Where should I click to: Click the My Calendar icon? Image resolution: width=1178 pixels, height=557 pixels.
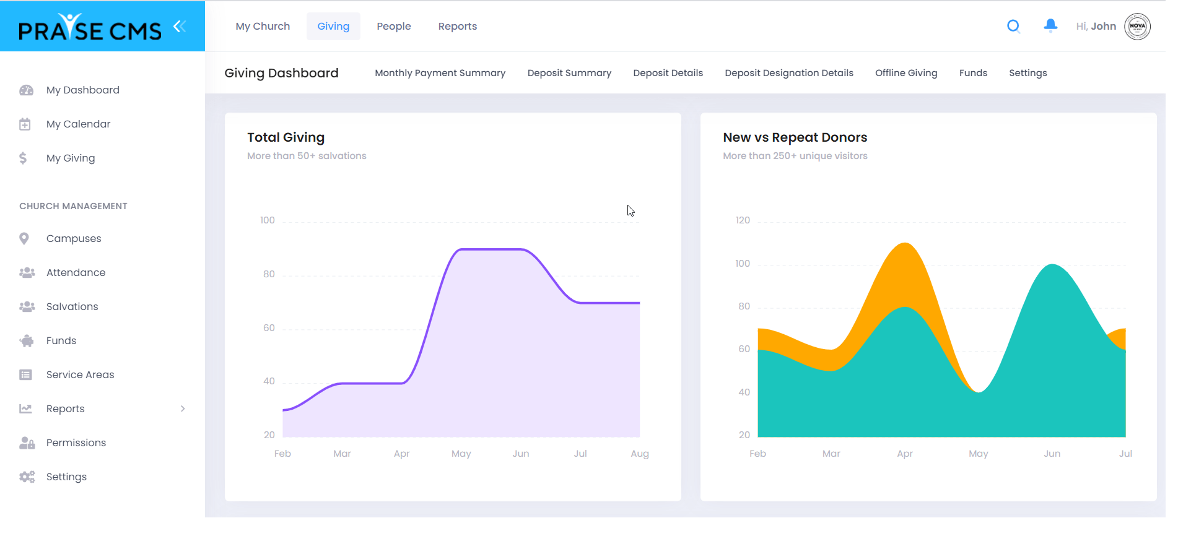(25, 124)
